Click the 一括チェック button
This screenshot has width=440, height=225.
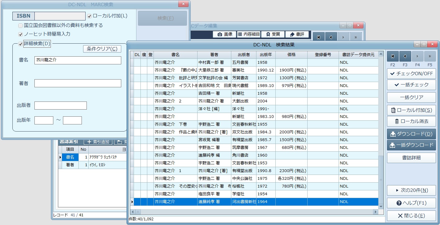411,85
